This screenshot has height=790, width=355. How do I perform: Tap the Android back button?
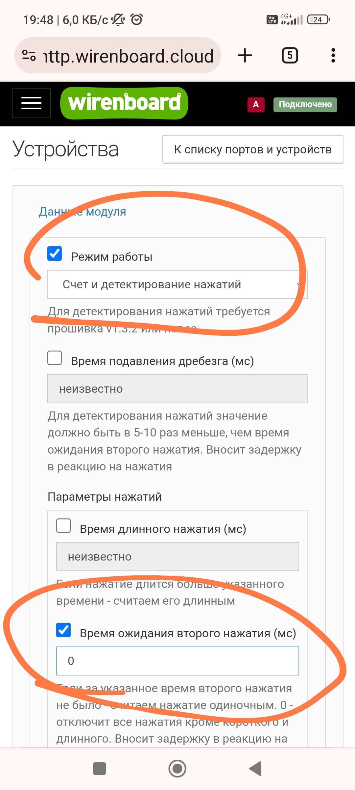pos(255,769)
